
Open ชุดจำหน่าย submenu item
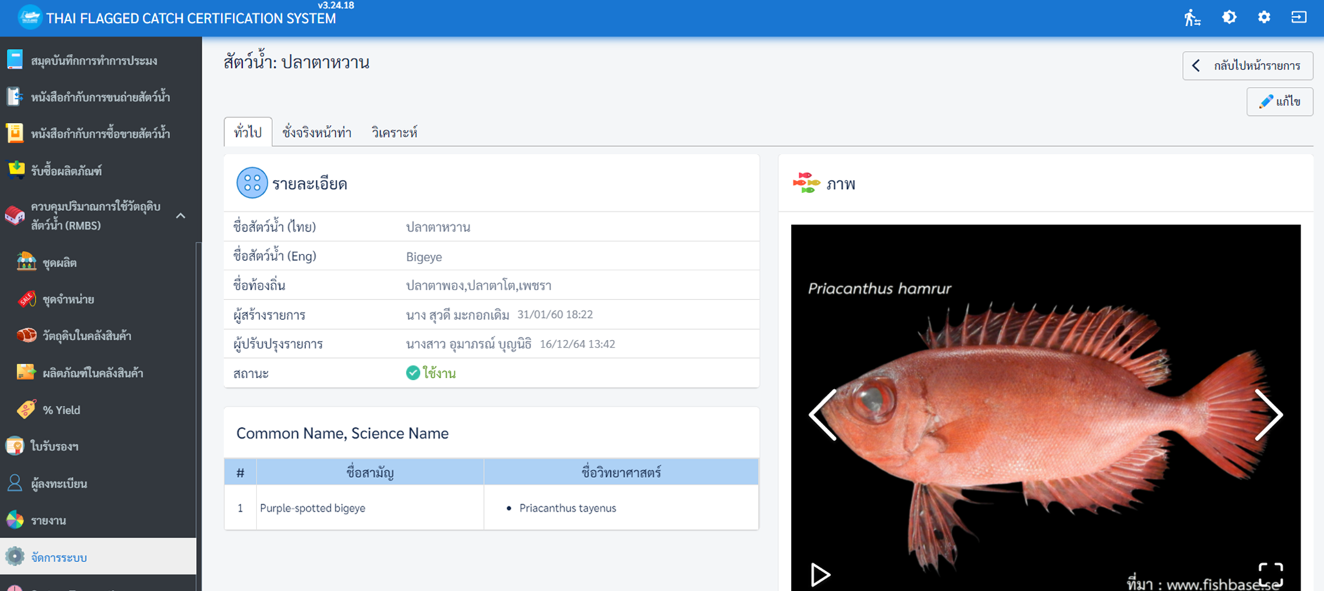[98, 299]
